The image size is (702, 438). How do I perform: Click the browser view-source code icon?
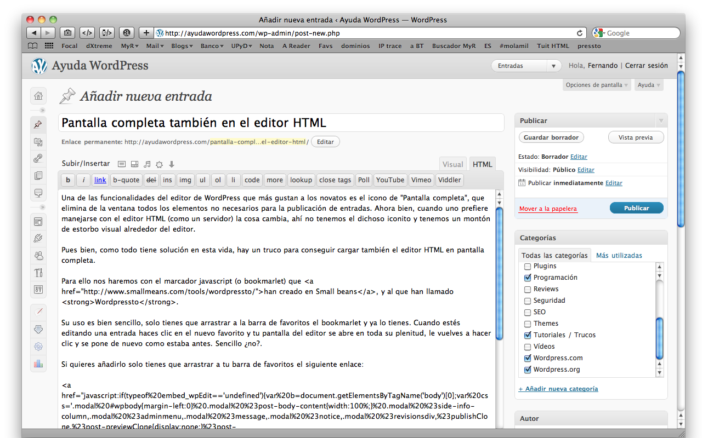coord(87,33)
